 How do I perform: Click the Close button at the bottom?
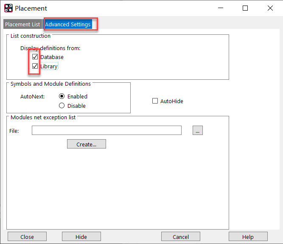point(27,237)
